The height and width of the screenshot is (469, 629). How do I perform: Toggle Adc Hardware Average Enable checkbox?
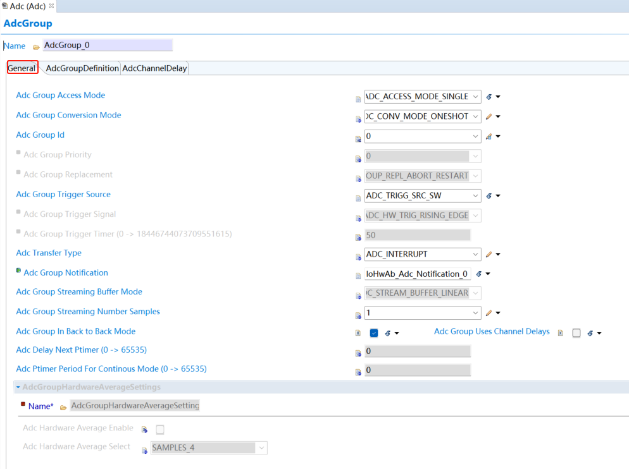click(x=160, y=430)
